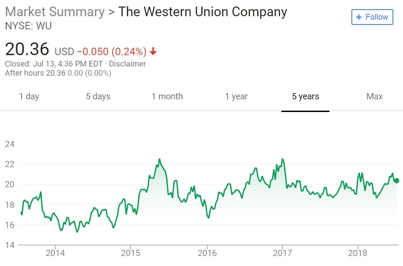Show the Max time range

[x=375, y=97]
